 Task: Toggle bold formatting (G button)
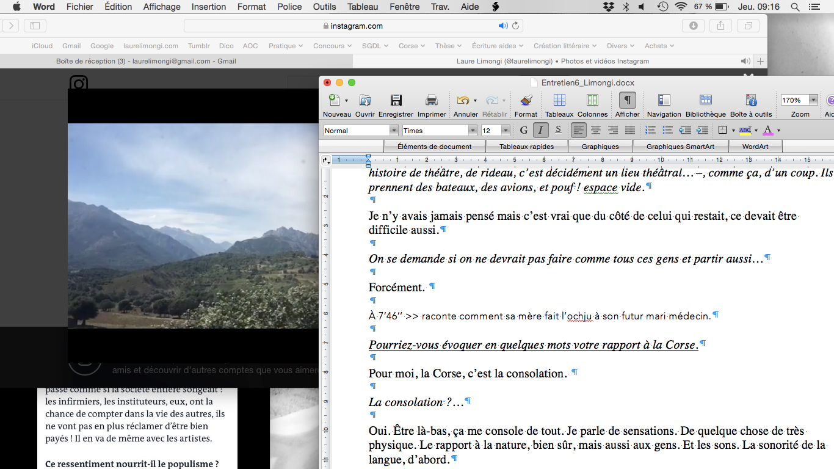tap(523, 130)
